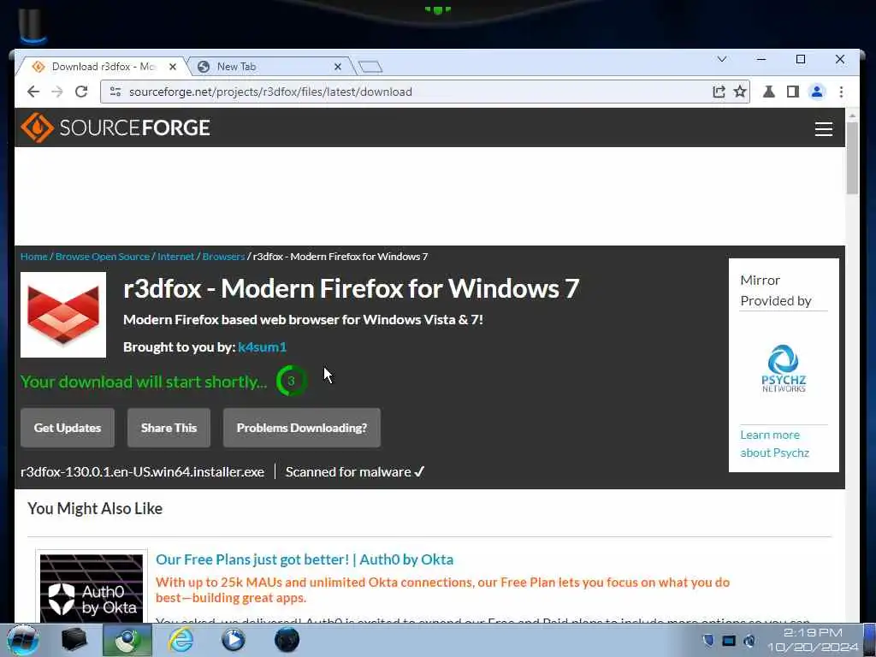Click the page vertical scrollbar thumb

point(852,157)
